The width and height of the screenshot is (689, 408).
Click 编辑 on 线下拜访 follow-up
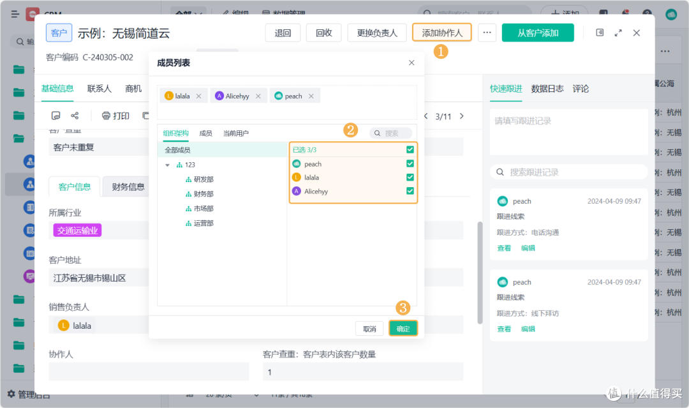pos(528,329)
